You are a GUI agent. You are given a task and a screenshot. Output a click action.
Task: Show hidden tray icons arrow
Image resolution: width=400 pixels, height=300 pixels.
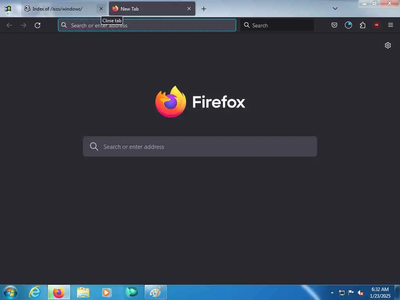332,293
